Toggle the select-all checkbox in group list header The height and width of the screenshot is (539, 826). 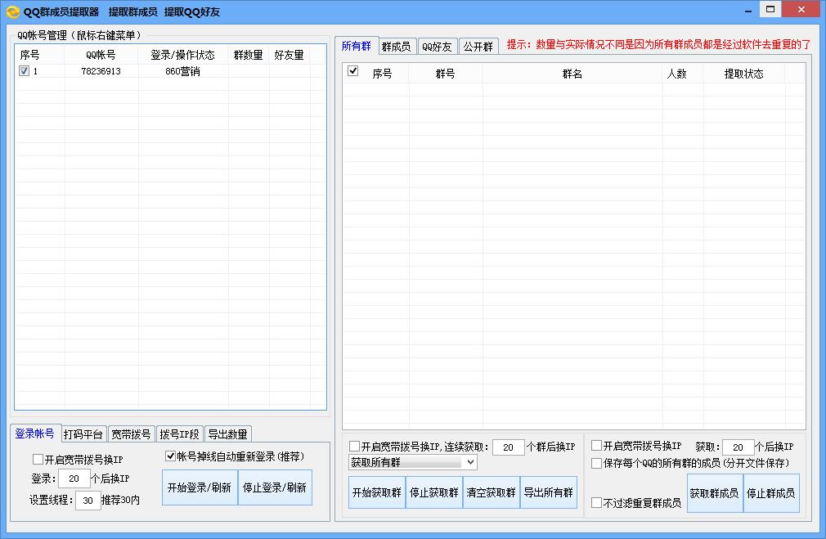point(353,71)
